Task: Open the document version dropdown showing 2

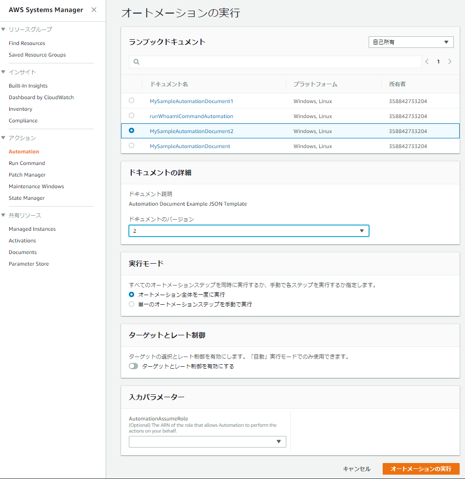Action: pyautogui.click(x=248, y=231)
